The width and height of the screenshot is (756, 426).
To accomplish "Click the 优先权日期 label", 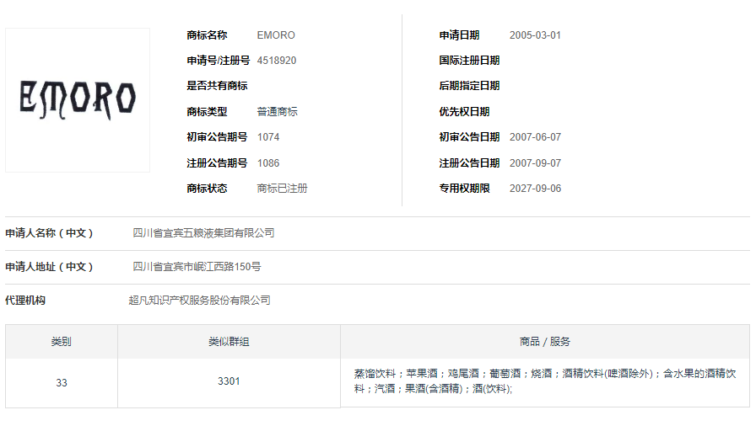I will coord(464,111).
